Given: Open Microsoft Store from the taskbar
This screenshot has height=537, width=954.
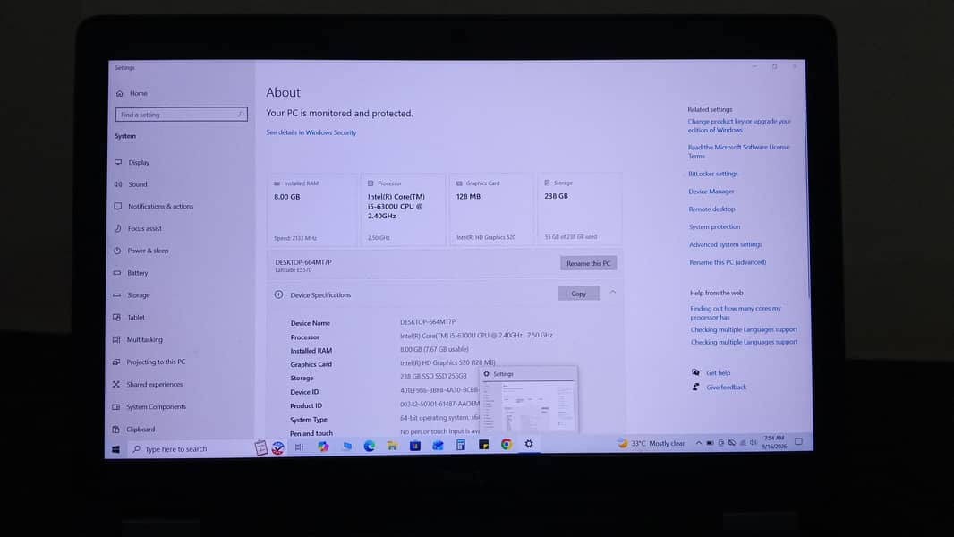Looking at the screenshot, I should pos(415,445).
